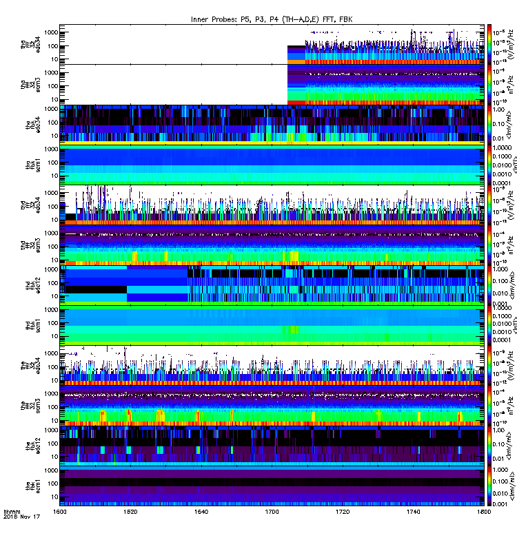Click the color bar beside tha fbk edc34 panel
This screenshot has width=517, height=551.
tap(489, 125)
